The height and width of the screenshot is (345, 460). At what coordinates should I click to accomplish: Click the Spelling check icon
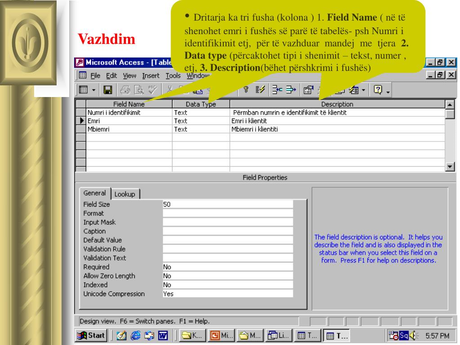coord(152,90)
